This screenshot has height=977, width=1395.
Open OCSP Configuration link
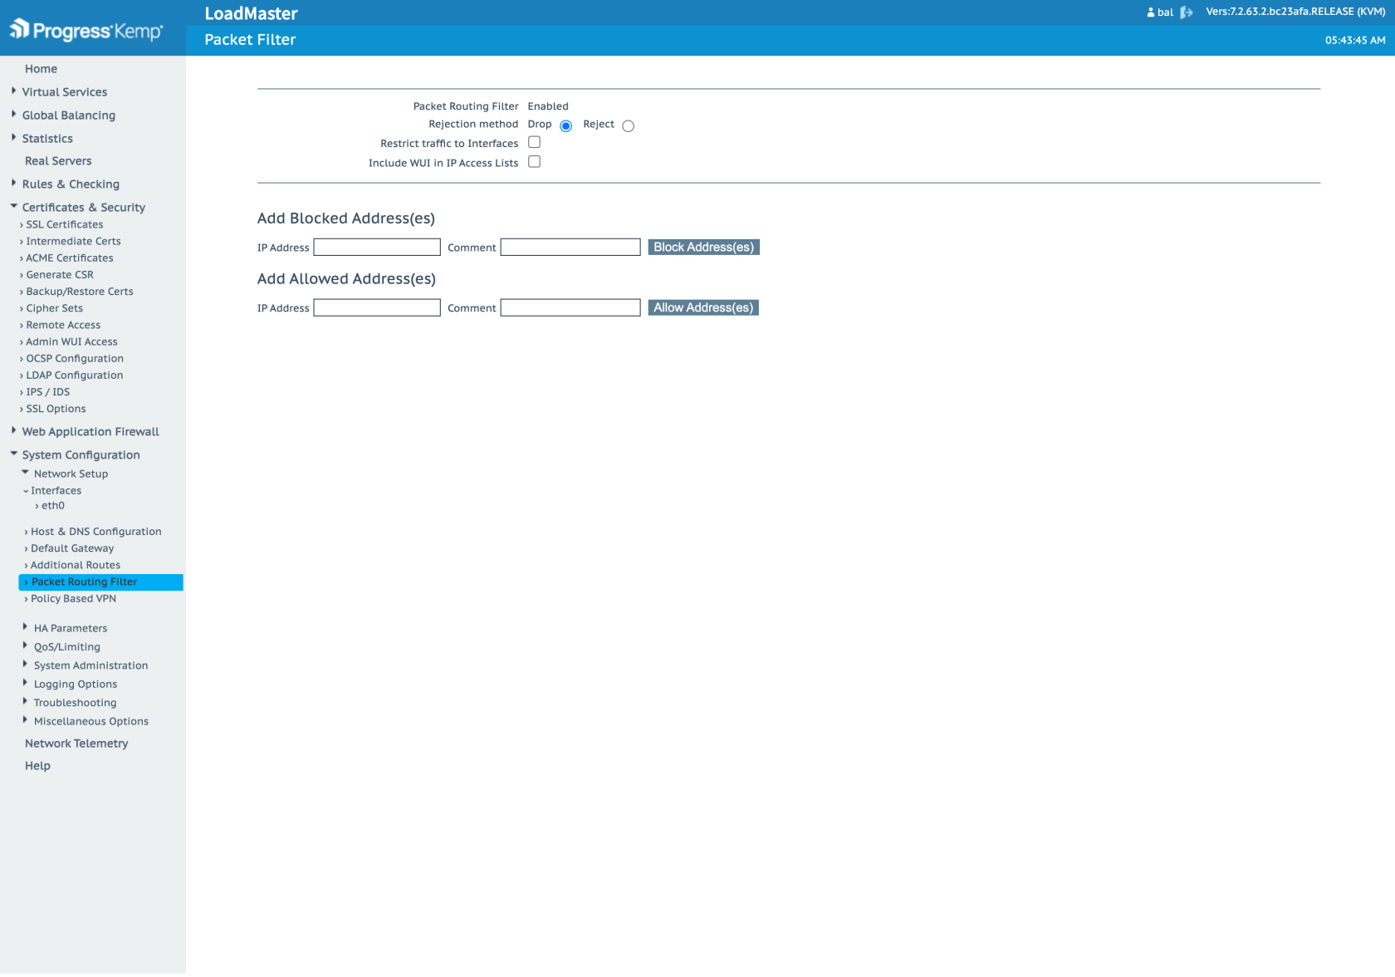75,359
